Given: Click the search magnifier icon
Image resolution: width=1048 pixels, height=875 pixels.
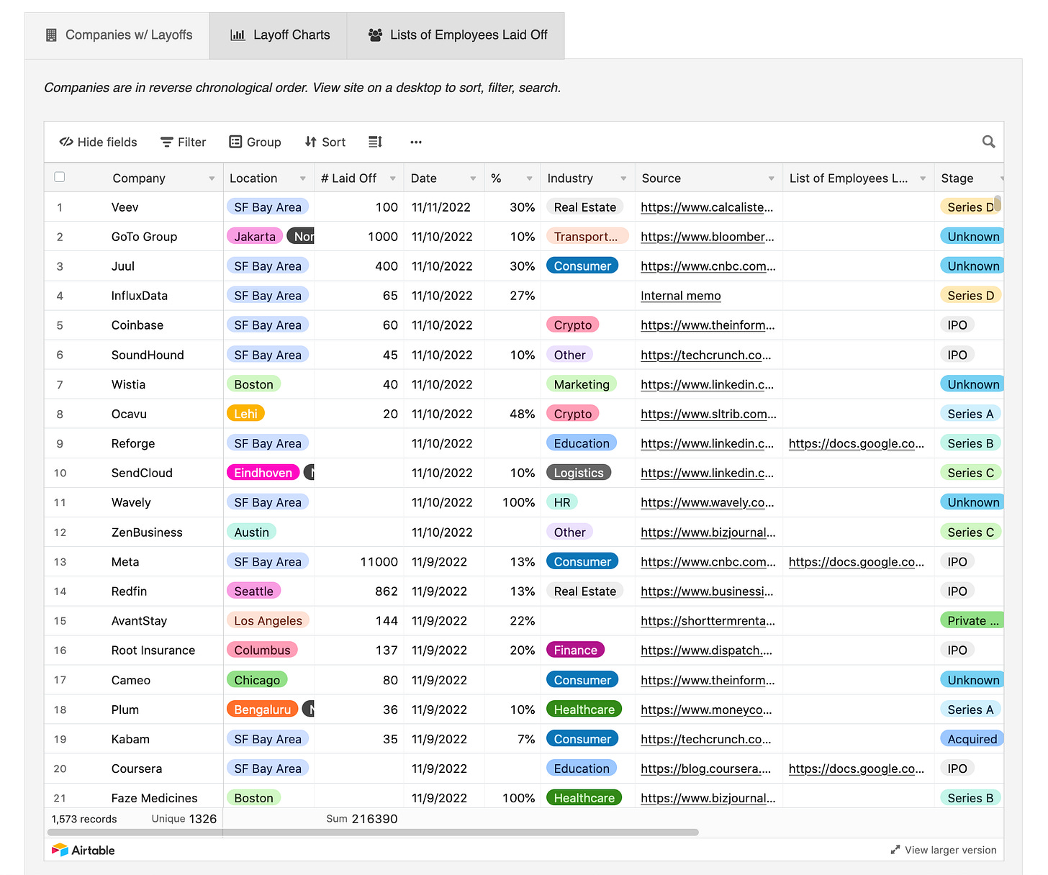Looking at the screenshot, I should click(x=988, y=142).
